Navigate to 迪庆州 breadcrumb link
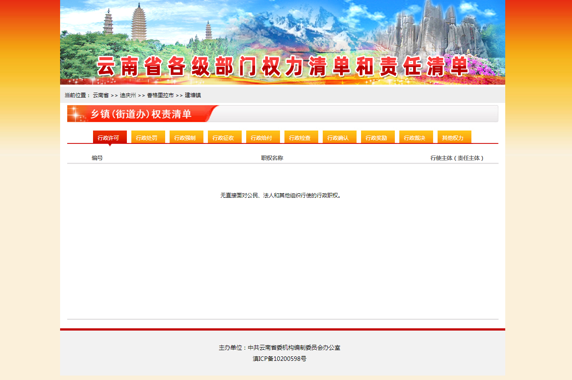 (x=128, y=95)
